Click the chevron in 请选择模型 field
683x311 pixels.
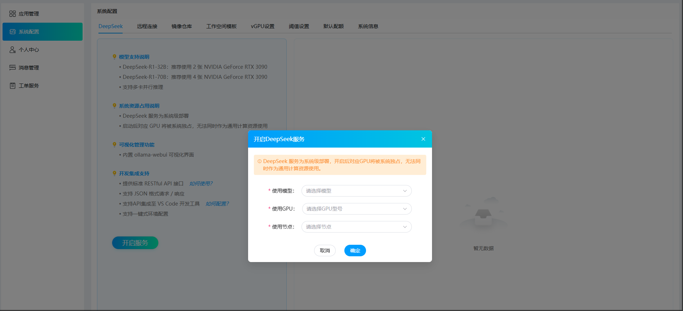[x=405, y=191]
